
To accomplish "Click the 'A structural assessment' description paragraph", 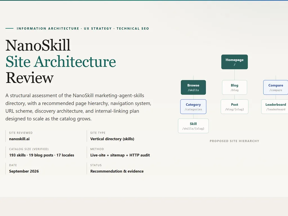I will (x=78, y=107).
